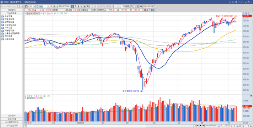253x128 pixels.
Task: Choose the 30 interval button
Action: pyautogui.click(x=106, y=6)
